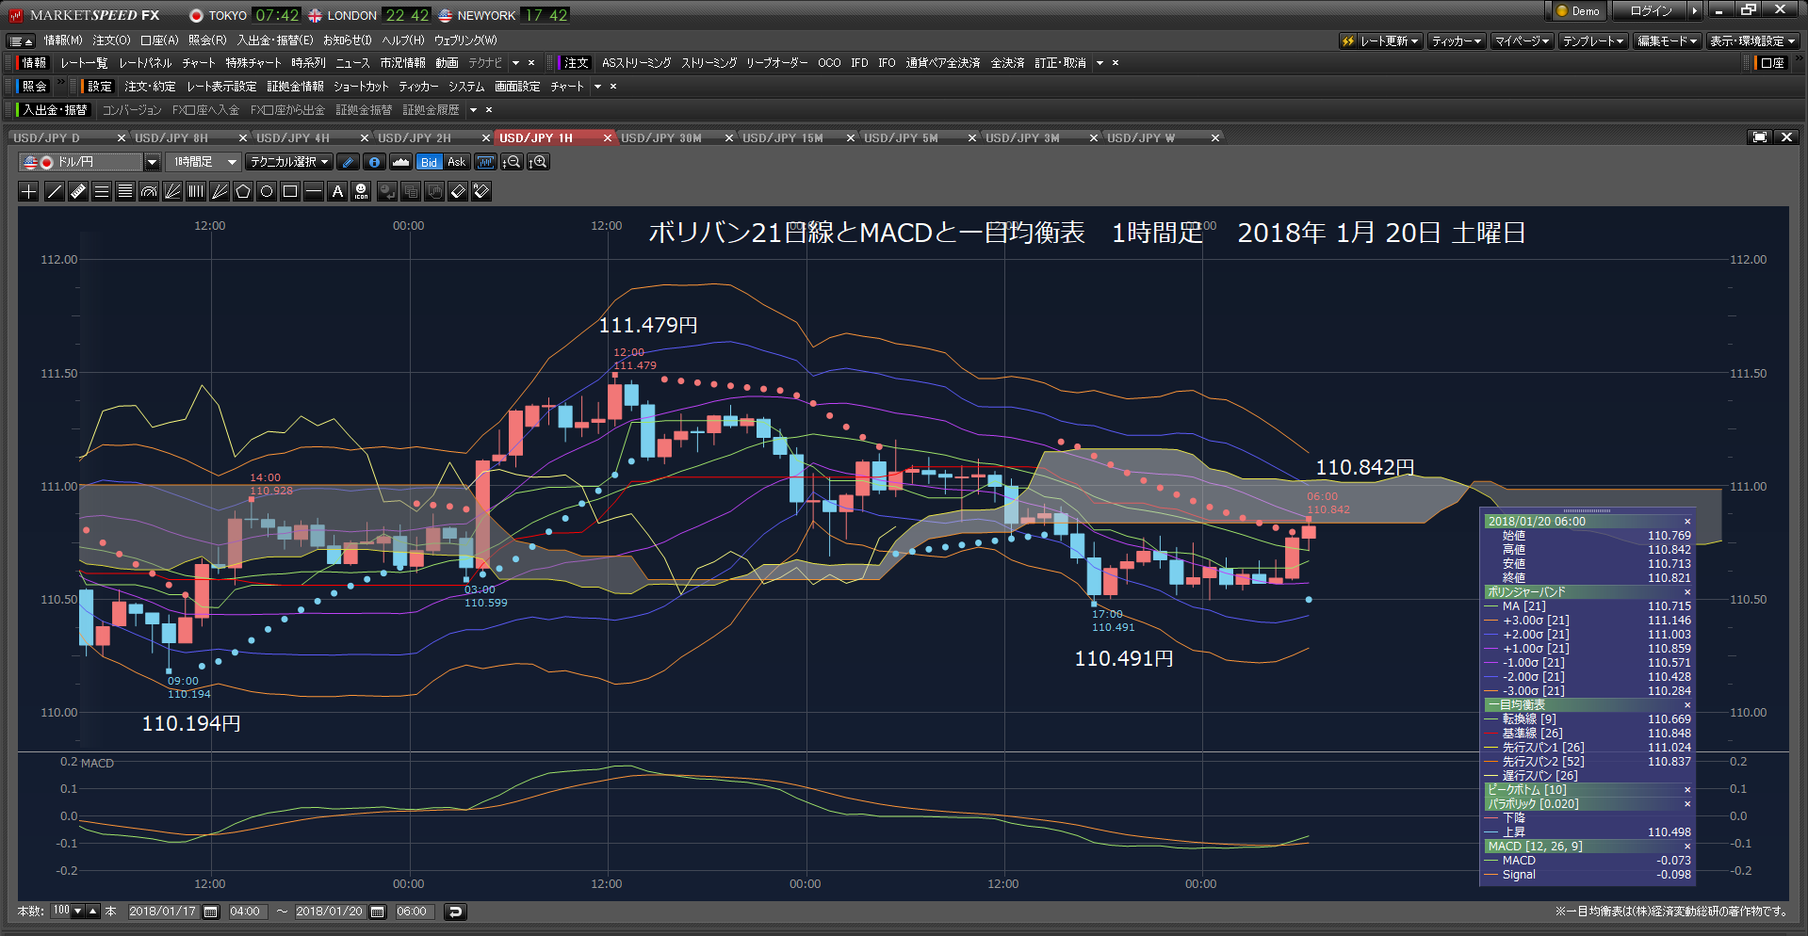
Task: Select the smiley icon stamp tool
Action: (x=361, y=191)
